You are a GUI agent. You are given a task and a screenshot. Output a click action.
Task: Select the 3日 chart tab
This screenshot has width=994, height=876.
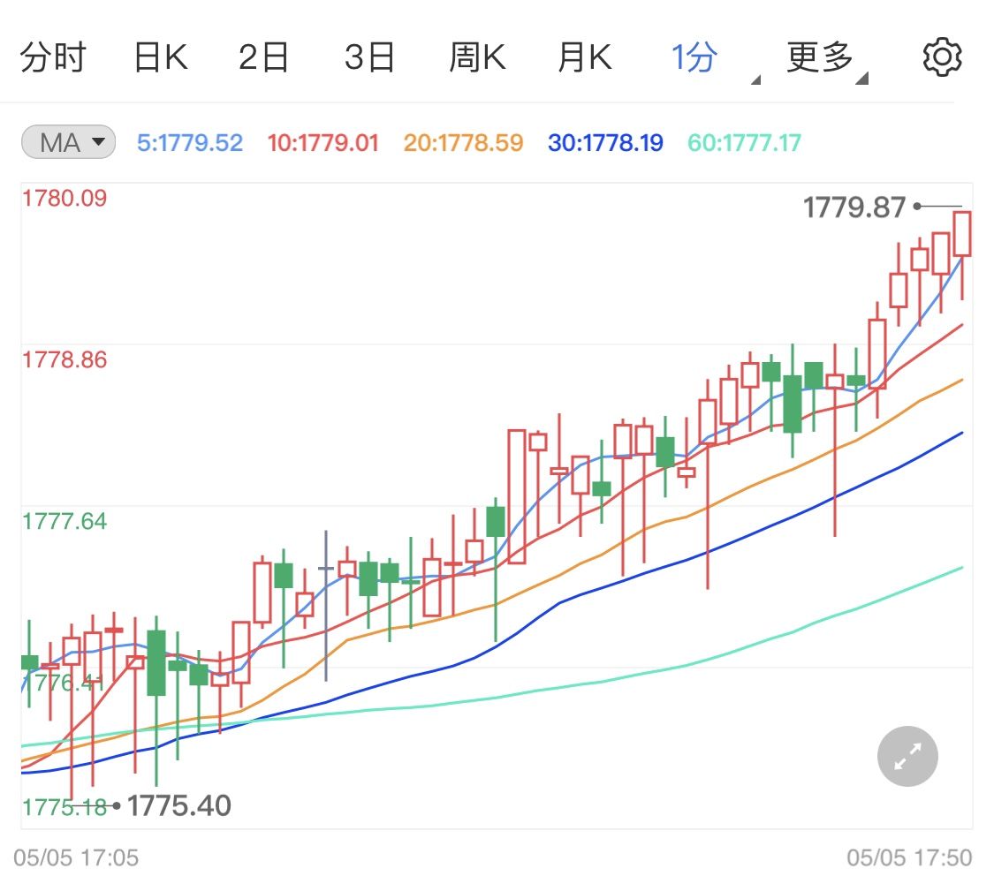coord(369,57)
